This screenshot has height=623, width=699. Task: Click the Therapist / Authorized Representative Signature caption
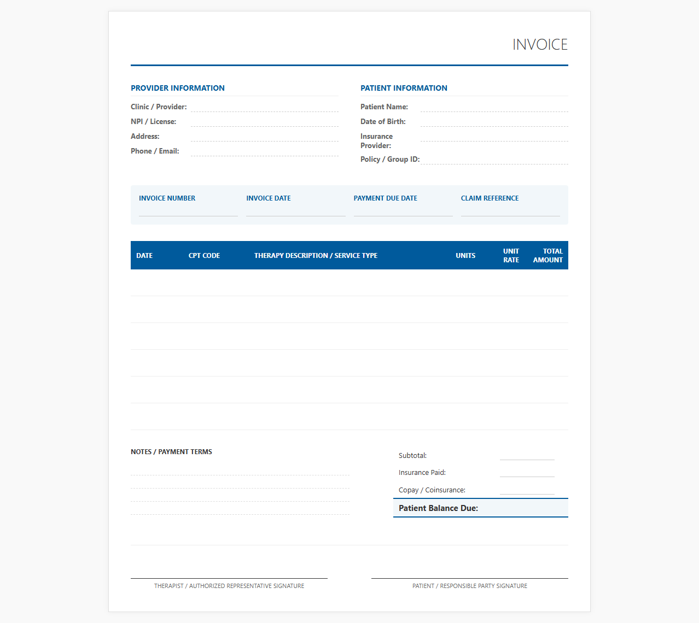[229, 586]
